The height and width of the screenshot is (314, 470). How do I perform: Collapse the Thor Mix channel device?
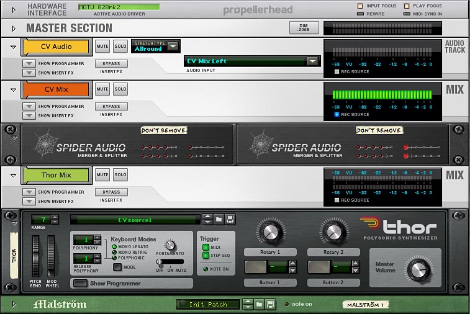(13, 176)
